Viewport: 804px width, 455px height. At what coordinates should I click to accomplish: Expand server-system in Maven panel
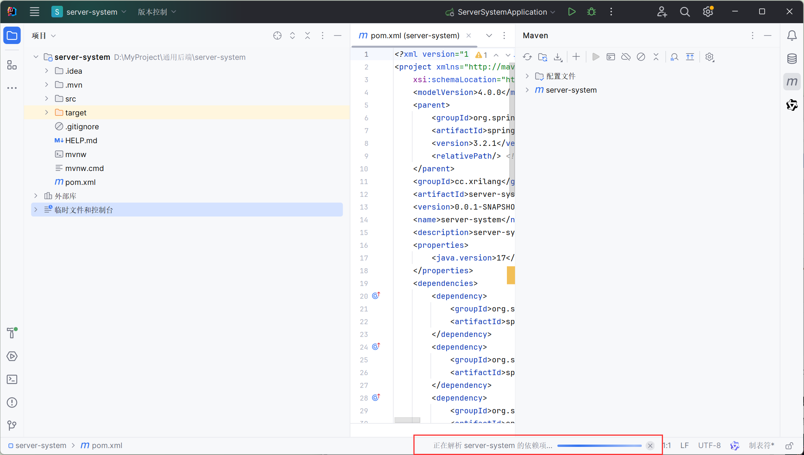pyautogui.click(x=527, y=90)
